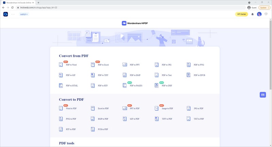Select the Image to PDF icon

pyautogui.click(x=156, y=108)
